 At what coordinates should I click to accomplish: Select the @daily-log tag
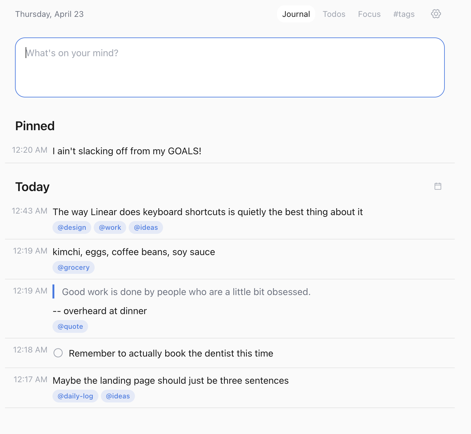click(x=75, y=396)
